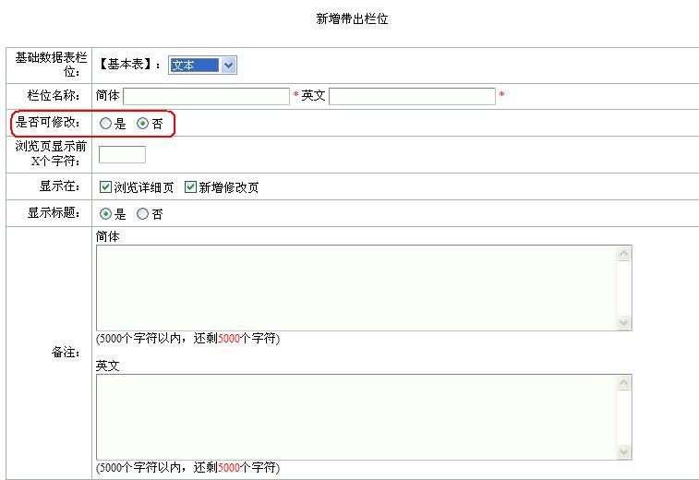Click the 备注 row label
Viewport: 699px width, 480px height.
coord(66,353)
